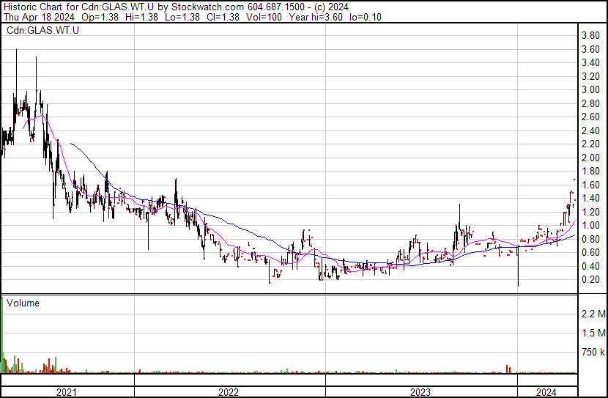Click the 0.20 price axis label
The image size is (608, 398).
(x=590, y=280)
